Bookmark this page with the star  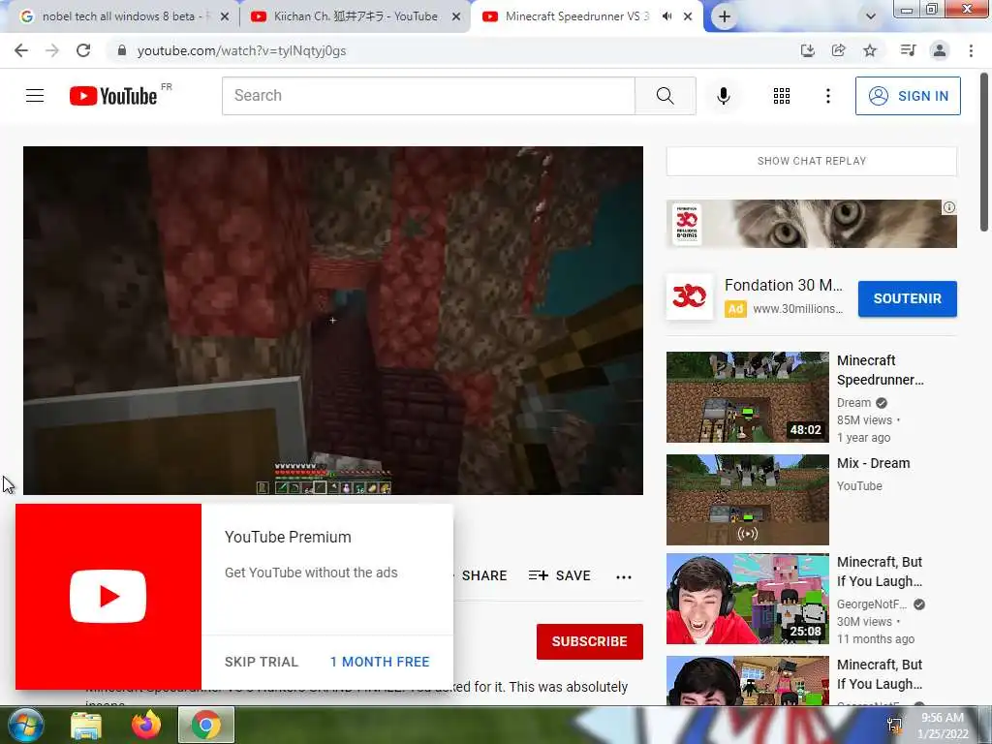tap(870, 50)
